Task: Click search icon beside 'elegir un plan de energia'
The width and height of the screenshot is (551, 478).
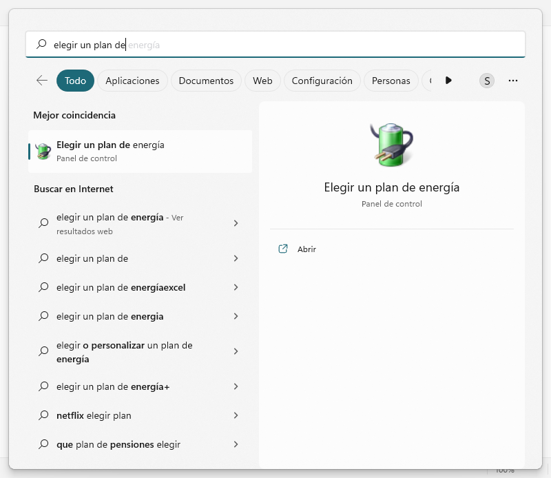Action: point(43,316)
